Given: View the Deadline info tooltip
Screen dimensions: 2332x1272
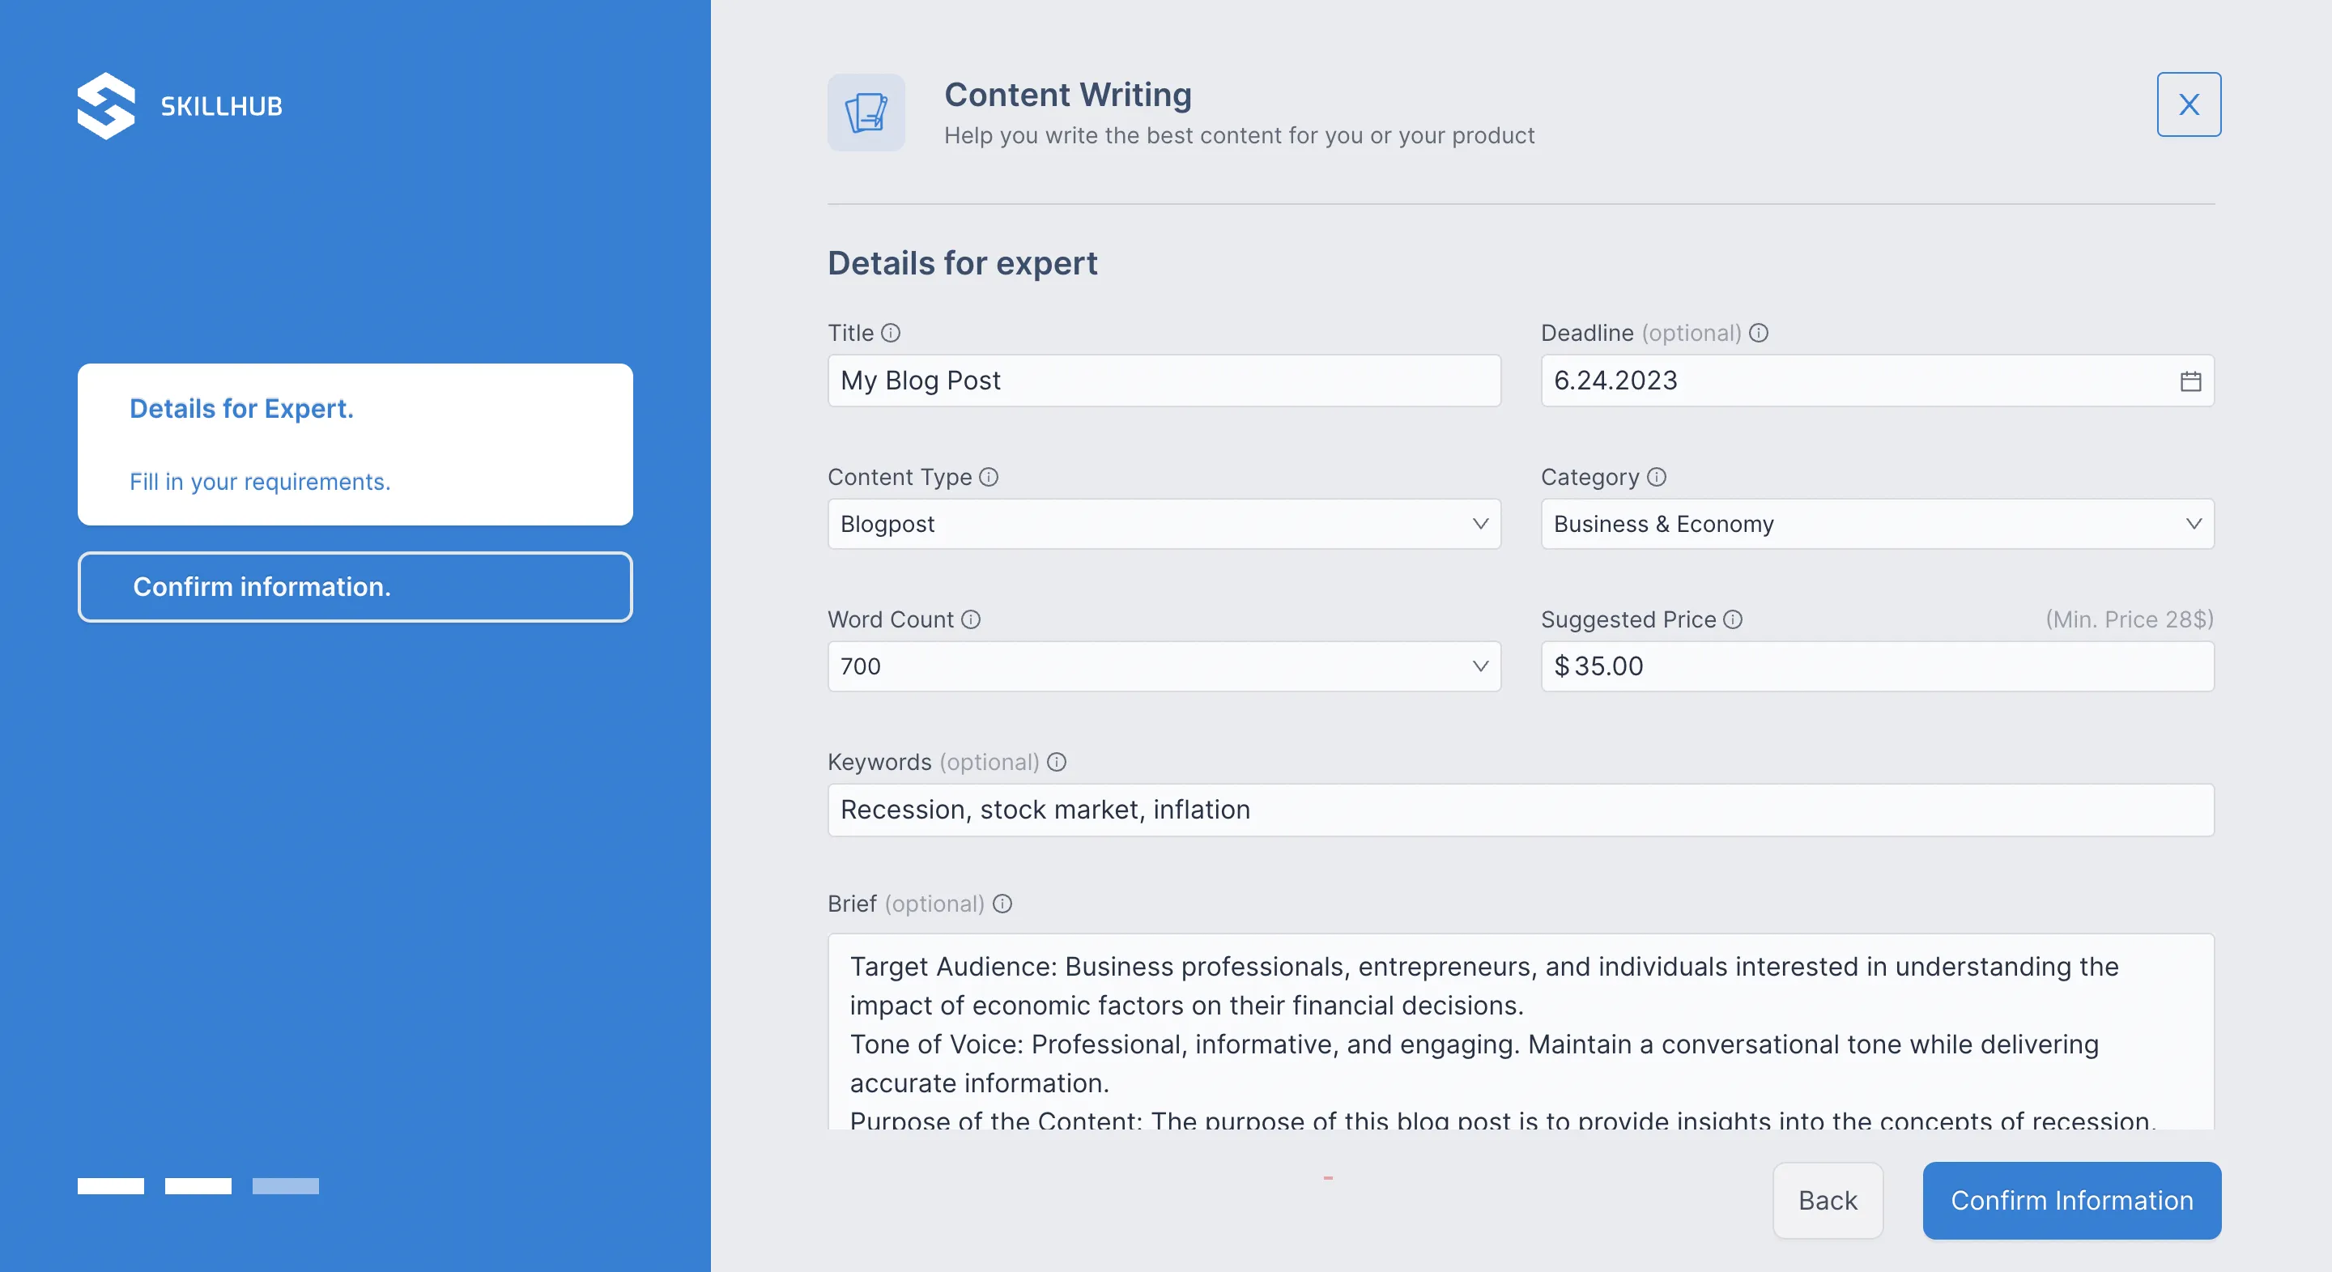Looking at the screenshot, I should [x=1759, y=332].
